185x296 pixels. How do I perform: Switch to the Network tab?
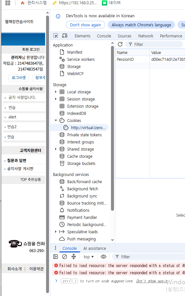tap(146, 36)
